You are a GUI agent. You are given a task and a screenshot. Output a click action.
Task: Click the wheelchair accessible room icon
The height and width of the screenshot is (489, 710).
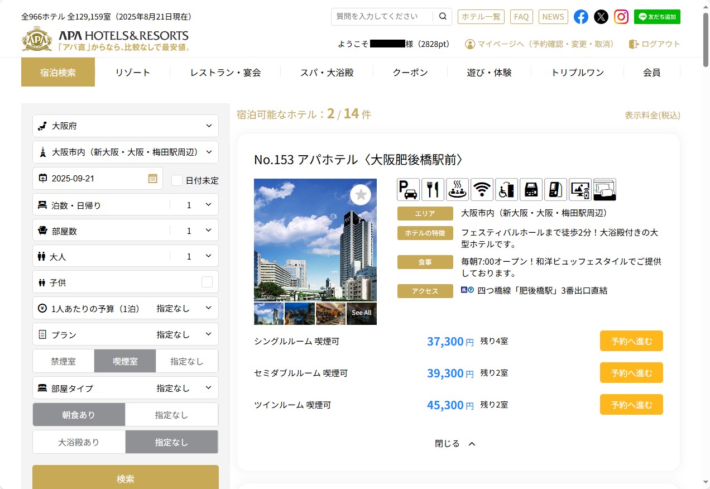click(x=506, y=190)
